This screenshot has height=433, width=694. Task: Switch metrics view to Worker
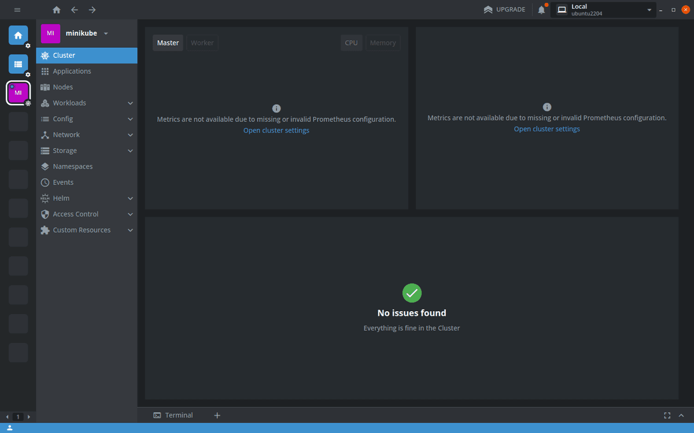[202, 43]
